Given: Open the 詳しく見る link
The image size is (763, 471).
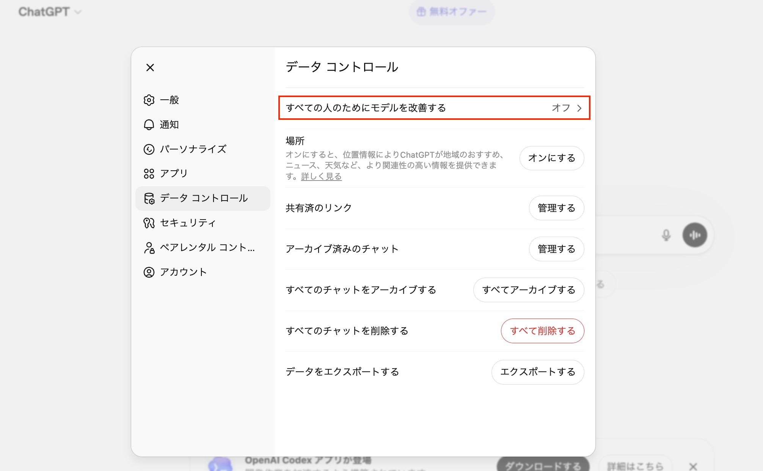Looking at the screenshot, I should click(321, 176).
